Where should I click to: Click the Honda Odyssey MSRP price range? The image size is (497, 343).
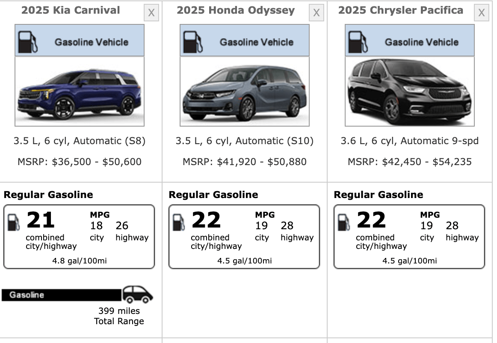pos(245,162)
